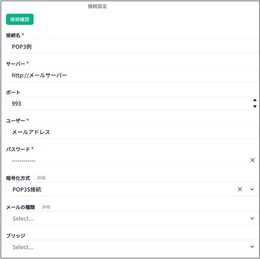Screen dimensions: 260x259
Task: Clear the パスワード field with the X icon
Action: click(252, 160)
